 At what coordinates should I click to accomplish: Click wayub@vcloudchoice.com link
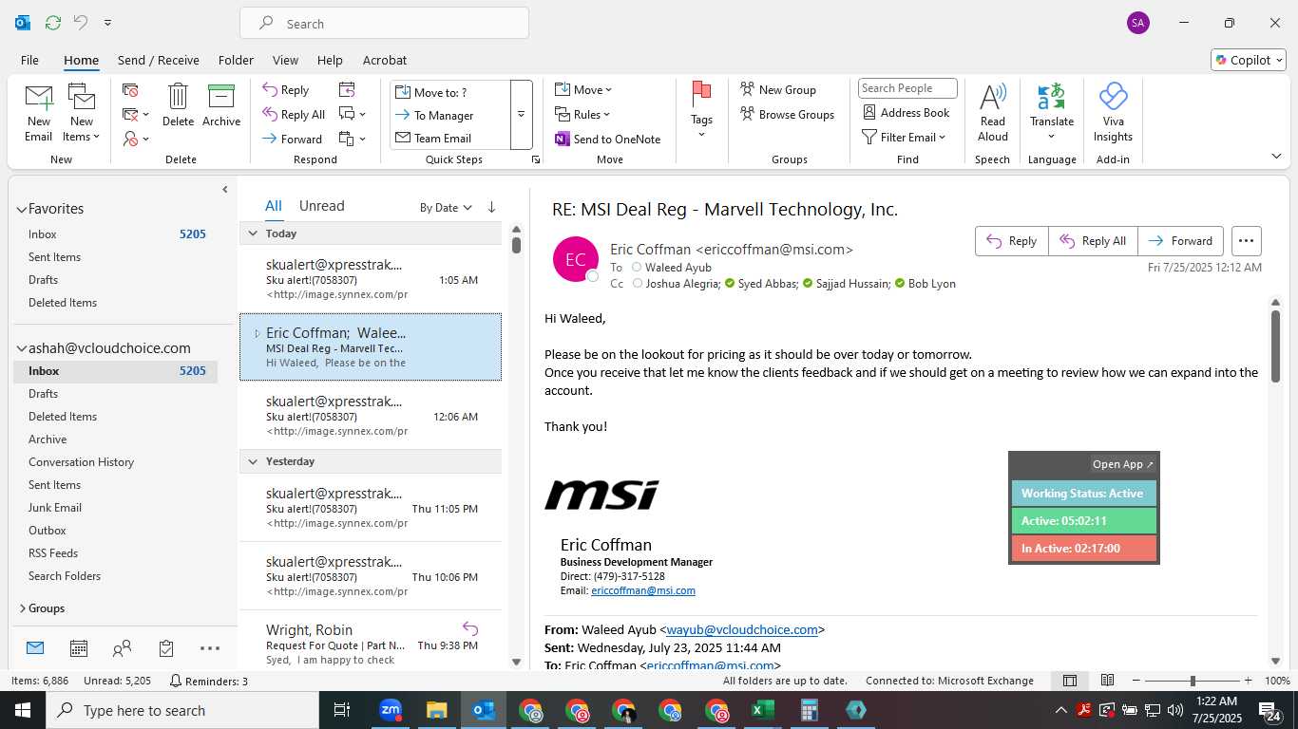click(x=742, y=629)
